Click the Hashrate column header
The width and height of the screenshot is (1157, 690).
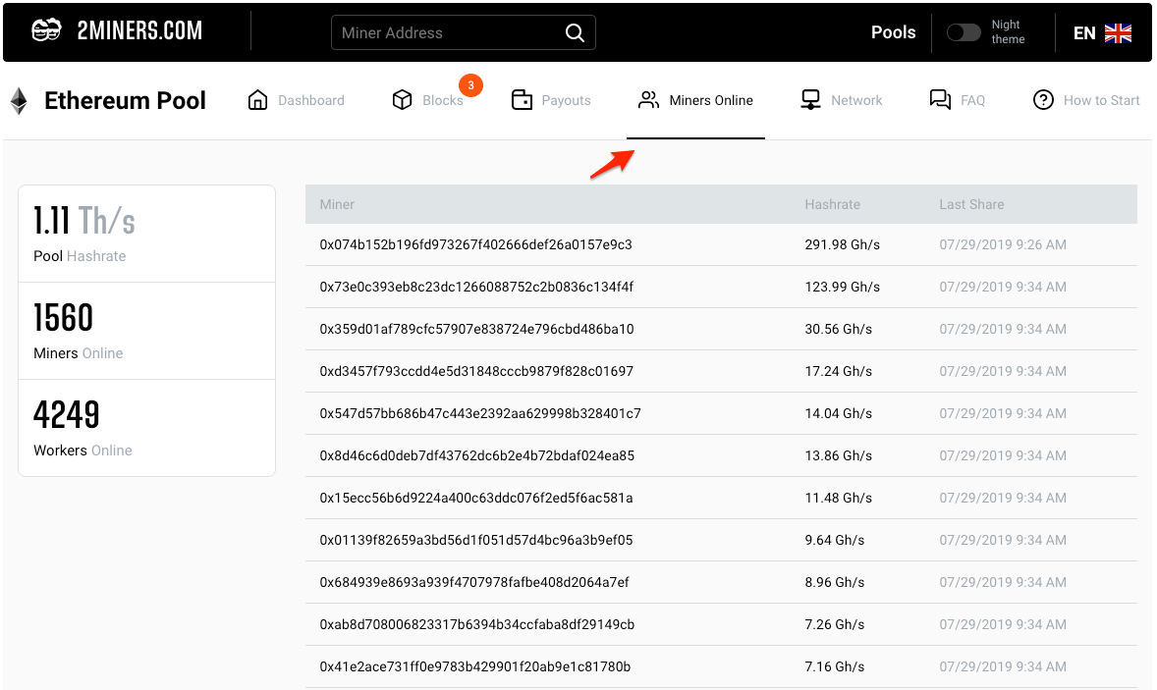[832, 204]
